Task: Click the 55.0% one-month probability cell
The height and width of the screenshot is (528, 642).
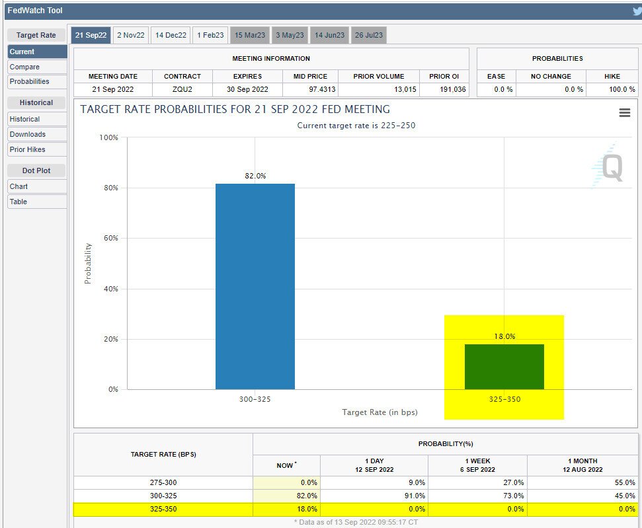Action: (x=582, y=482)
